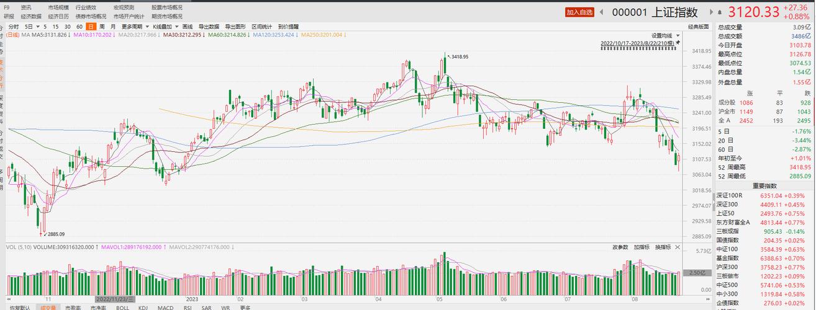Switch to 分时 intraday view
Image resolution: width=816 pixels, height=310 pixels.
[13, 27]
